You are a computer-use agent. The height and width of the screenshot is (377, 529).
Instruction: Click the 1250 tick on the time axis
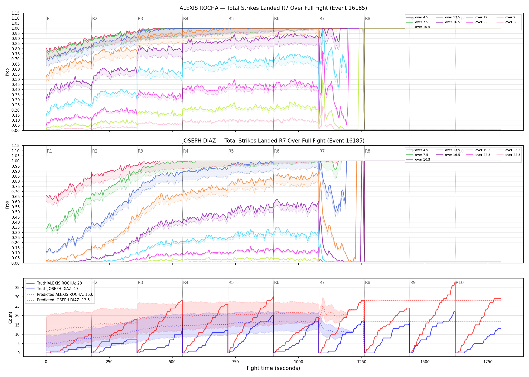tap(362, 362)
